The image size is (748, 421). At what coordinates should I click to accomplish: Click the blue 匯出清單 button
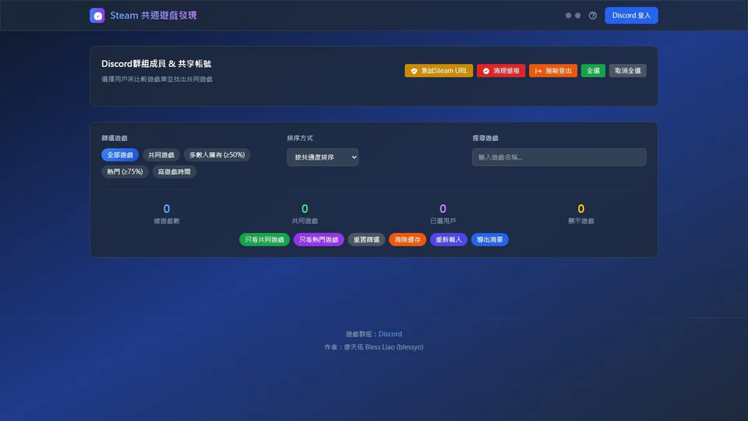pos(490,239)
